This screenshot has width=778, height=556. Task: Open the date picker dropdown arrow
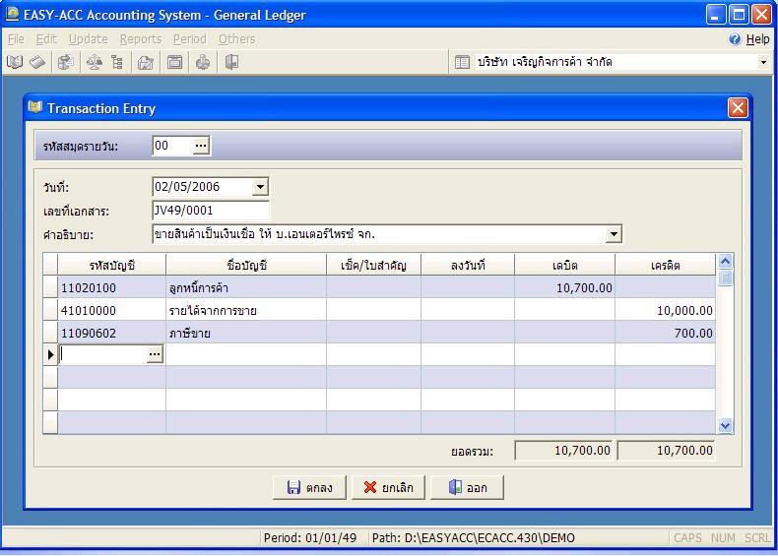point(261,187)
